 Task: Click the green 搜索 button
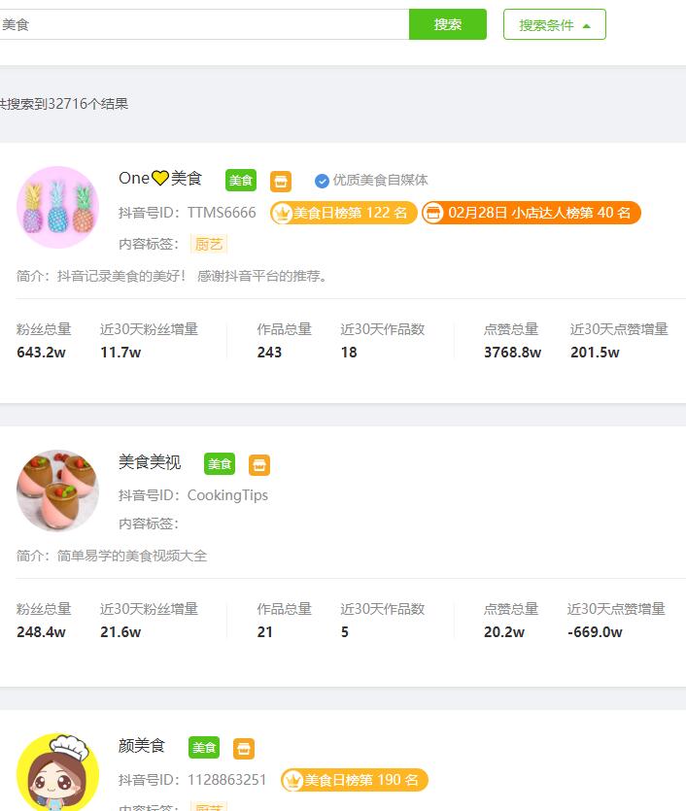[x=448, y=24]
